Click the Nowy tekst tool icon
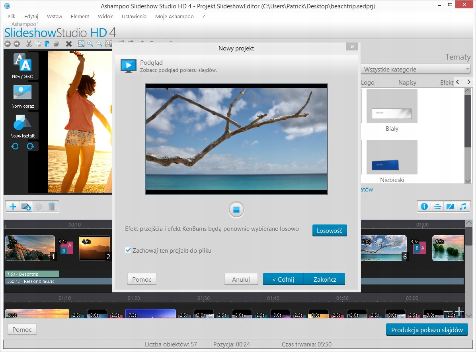 pos(22,63)
